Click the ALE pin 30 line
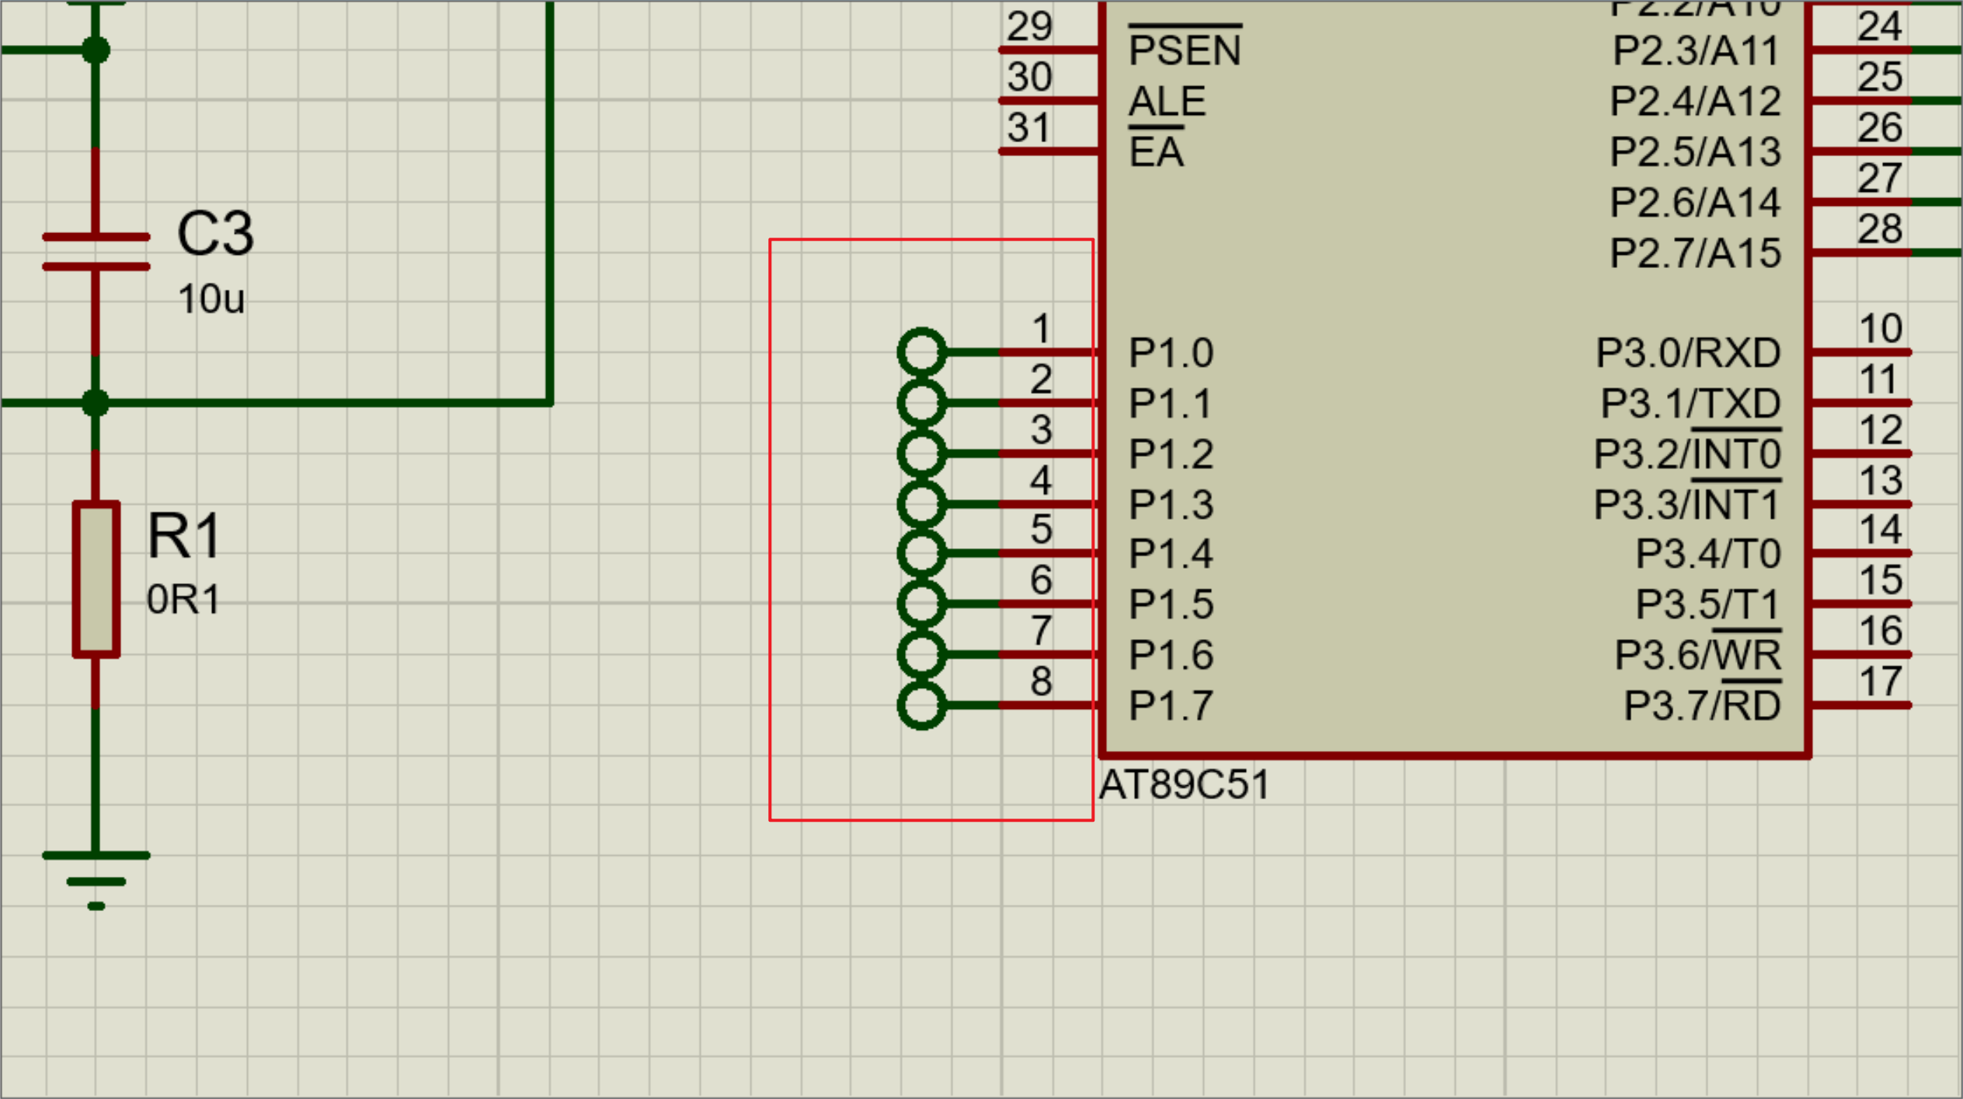 pos(1049,100)
